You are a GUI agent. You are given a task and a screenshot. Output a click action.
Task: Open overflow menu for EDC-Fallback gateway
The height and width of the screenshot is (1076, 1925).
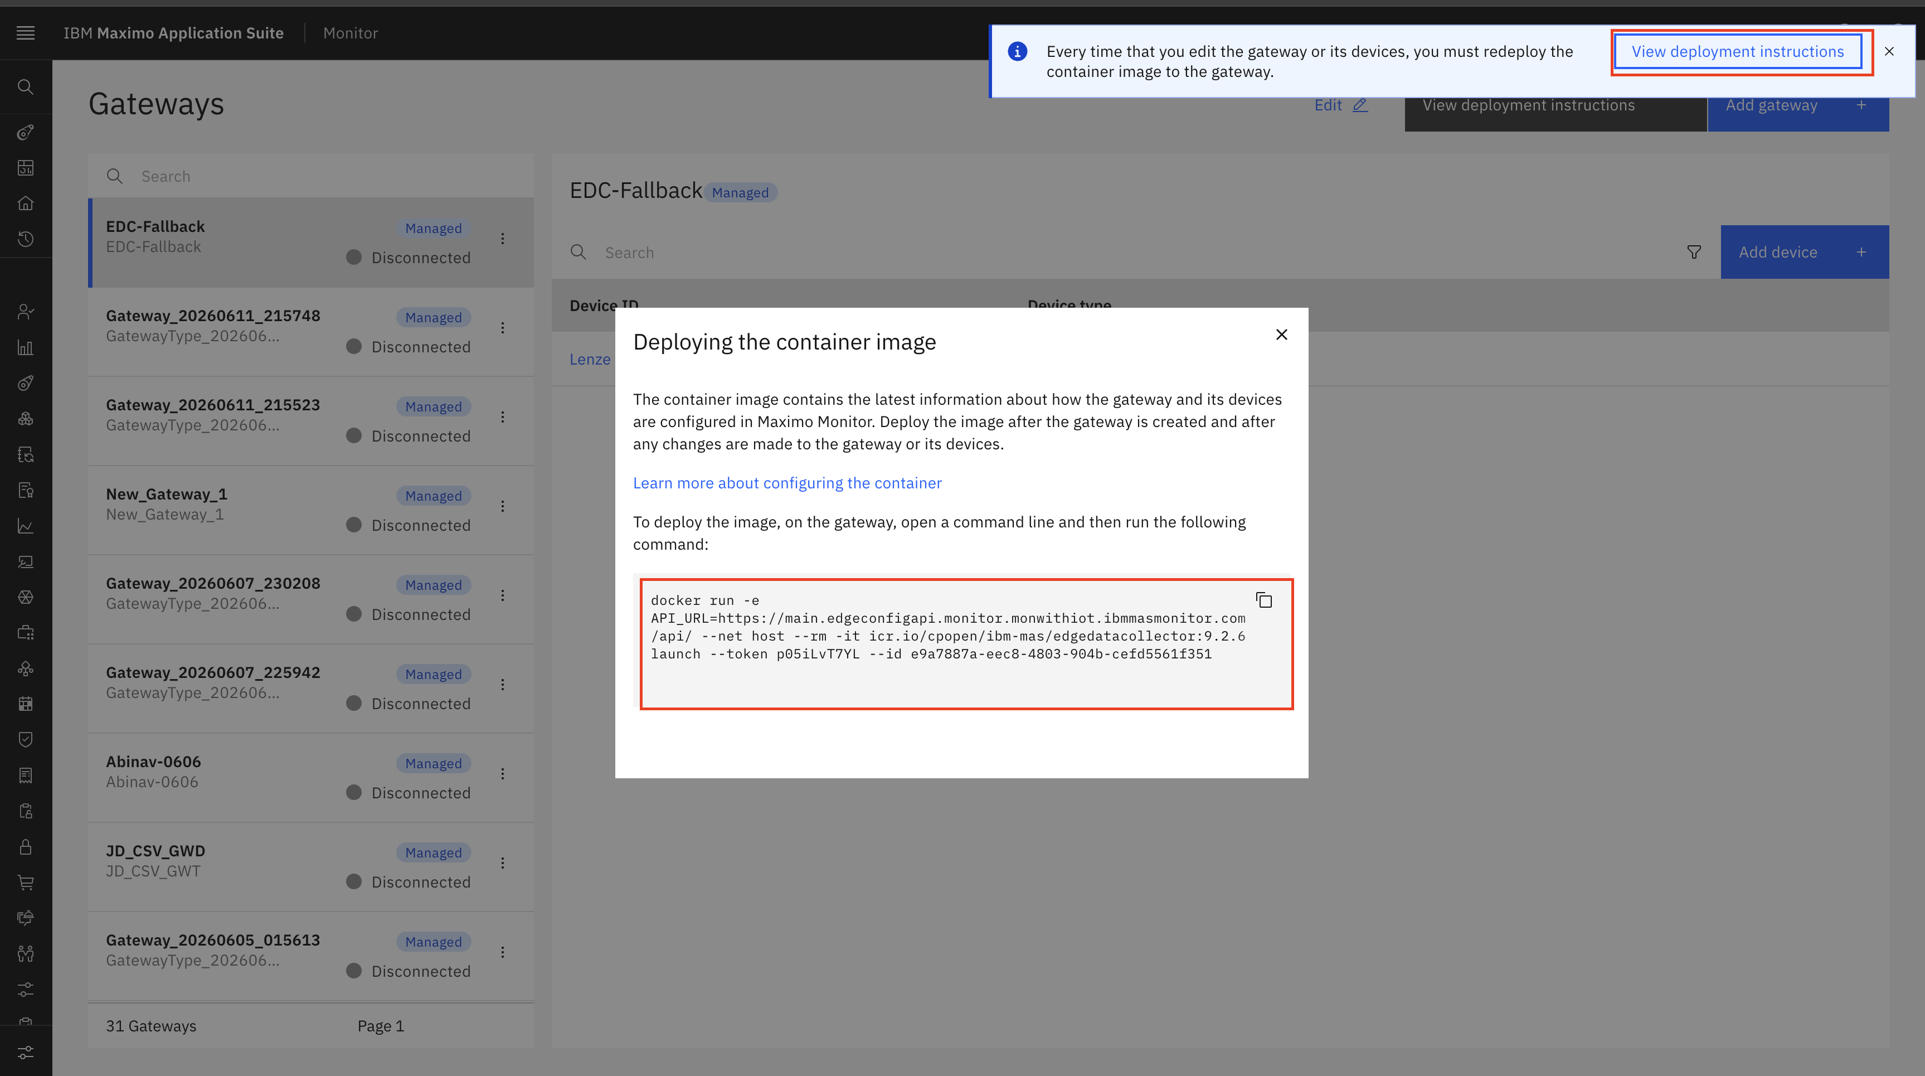(x=502, y=239)
